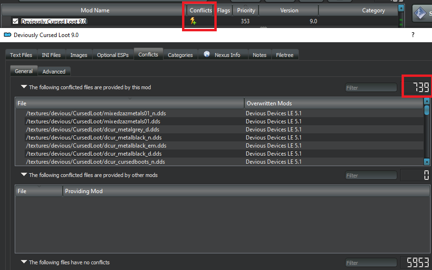Click Devious Devices LE 5.1 beside dcur_metalgrey_d.dds

274,129
